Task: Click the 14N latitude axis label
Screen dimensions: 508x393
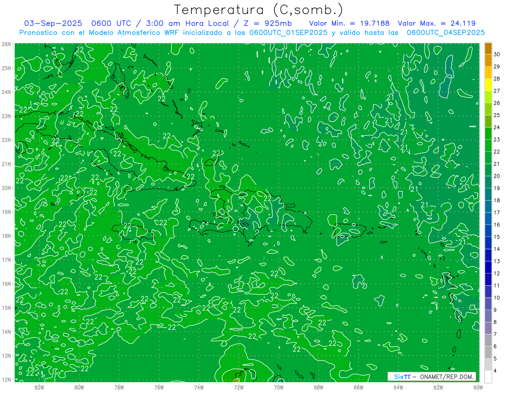Action: point(6,332)
